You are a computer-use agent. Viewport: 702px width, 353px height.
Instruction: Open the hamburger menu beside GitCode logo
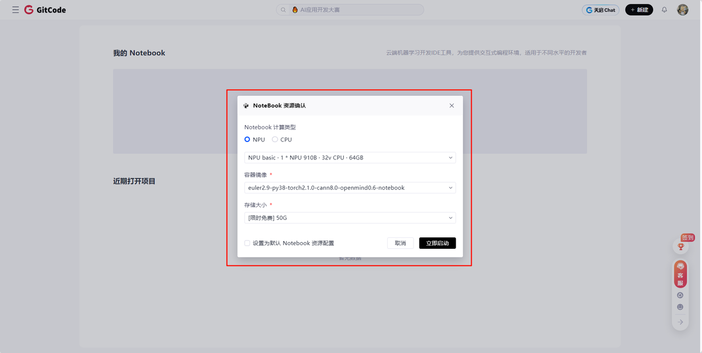(15, 10)
